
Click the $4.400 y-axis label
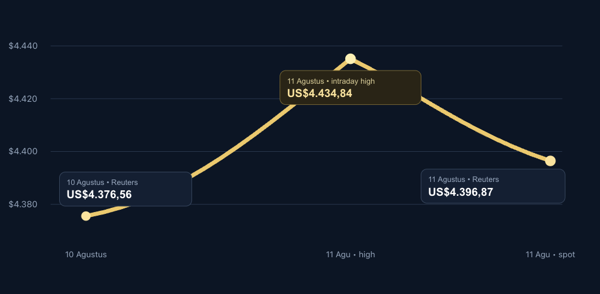pyautogui.click(x=23, y=152)
